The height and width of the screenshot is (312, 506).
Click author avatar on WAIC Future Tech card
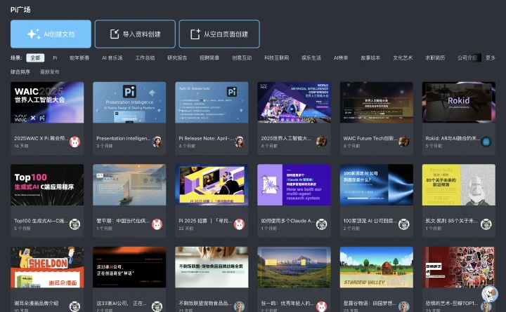click(404, 142)
